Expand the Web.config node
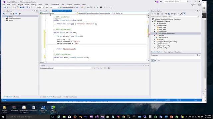The height and width of the screenshot is (119, 213). coord(154,48)
